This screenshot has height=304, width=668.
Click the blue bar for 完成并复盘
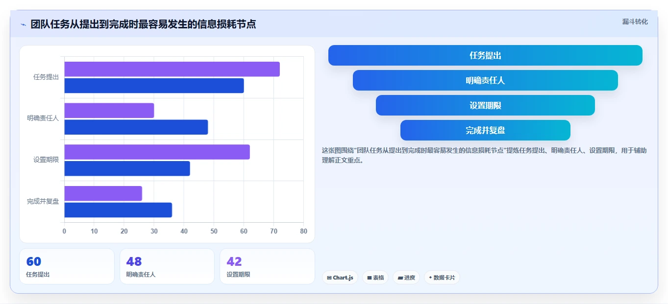tap(118, 210)
